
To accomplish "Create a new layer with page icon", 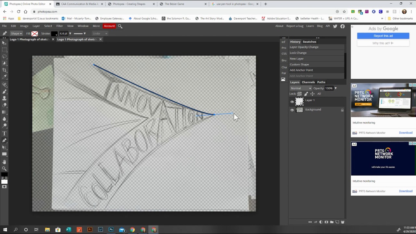I will pos(337,222).
